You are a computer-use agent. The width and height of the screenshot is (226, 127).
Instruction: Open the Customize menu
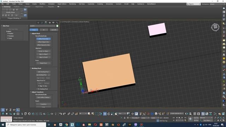91,4
